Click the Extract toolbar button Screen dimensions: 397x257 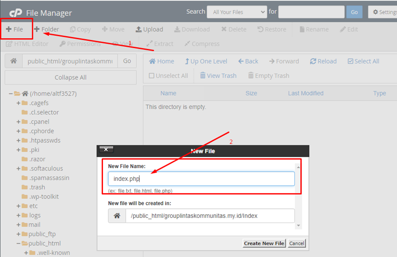tap(160, 44)
